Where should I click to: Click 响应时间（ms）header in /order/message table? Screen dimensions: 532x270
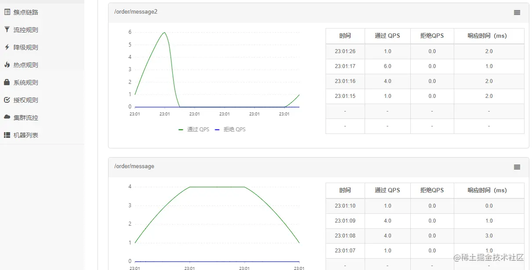489,191
